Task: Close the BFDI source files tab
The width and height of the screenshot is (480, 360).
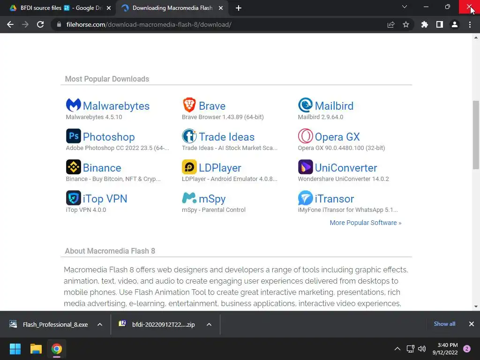Action: (x=109, y=8)
